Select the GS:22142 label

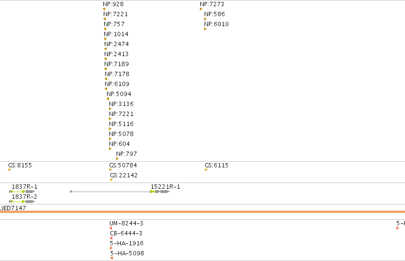coord(124,175)
